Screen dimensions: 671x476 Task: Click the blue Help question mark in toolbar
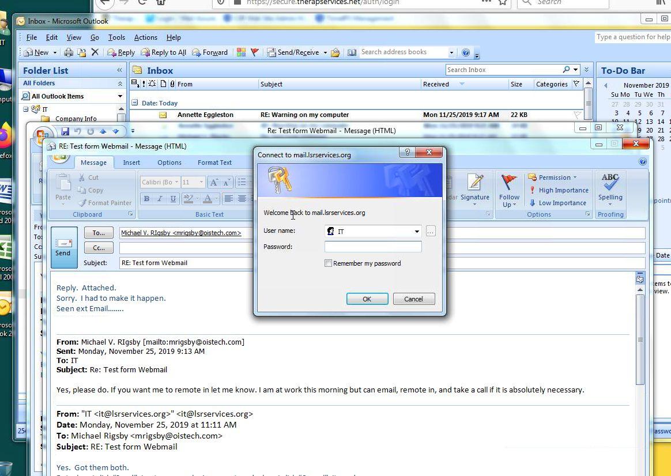tap(466, 52)
